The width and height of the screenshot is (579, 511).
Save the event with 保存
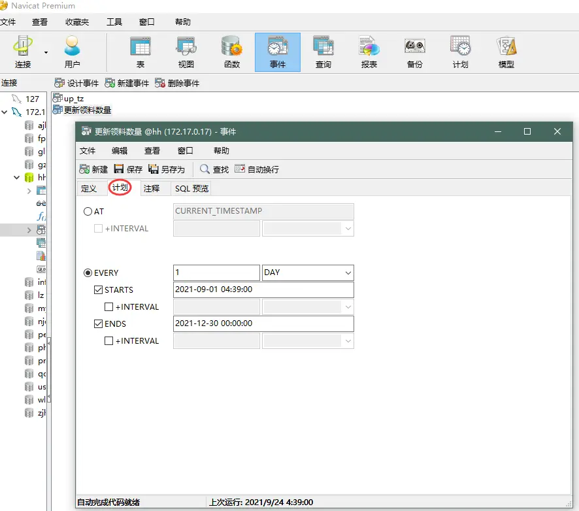(x=128, y=169)
